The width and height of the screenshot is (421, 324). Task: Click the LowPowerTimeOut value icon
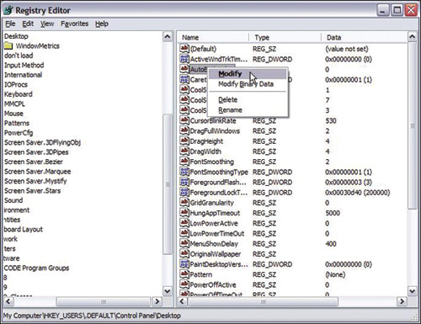(x=184, y=233)
